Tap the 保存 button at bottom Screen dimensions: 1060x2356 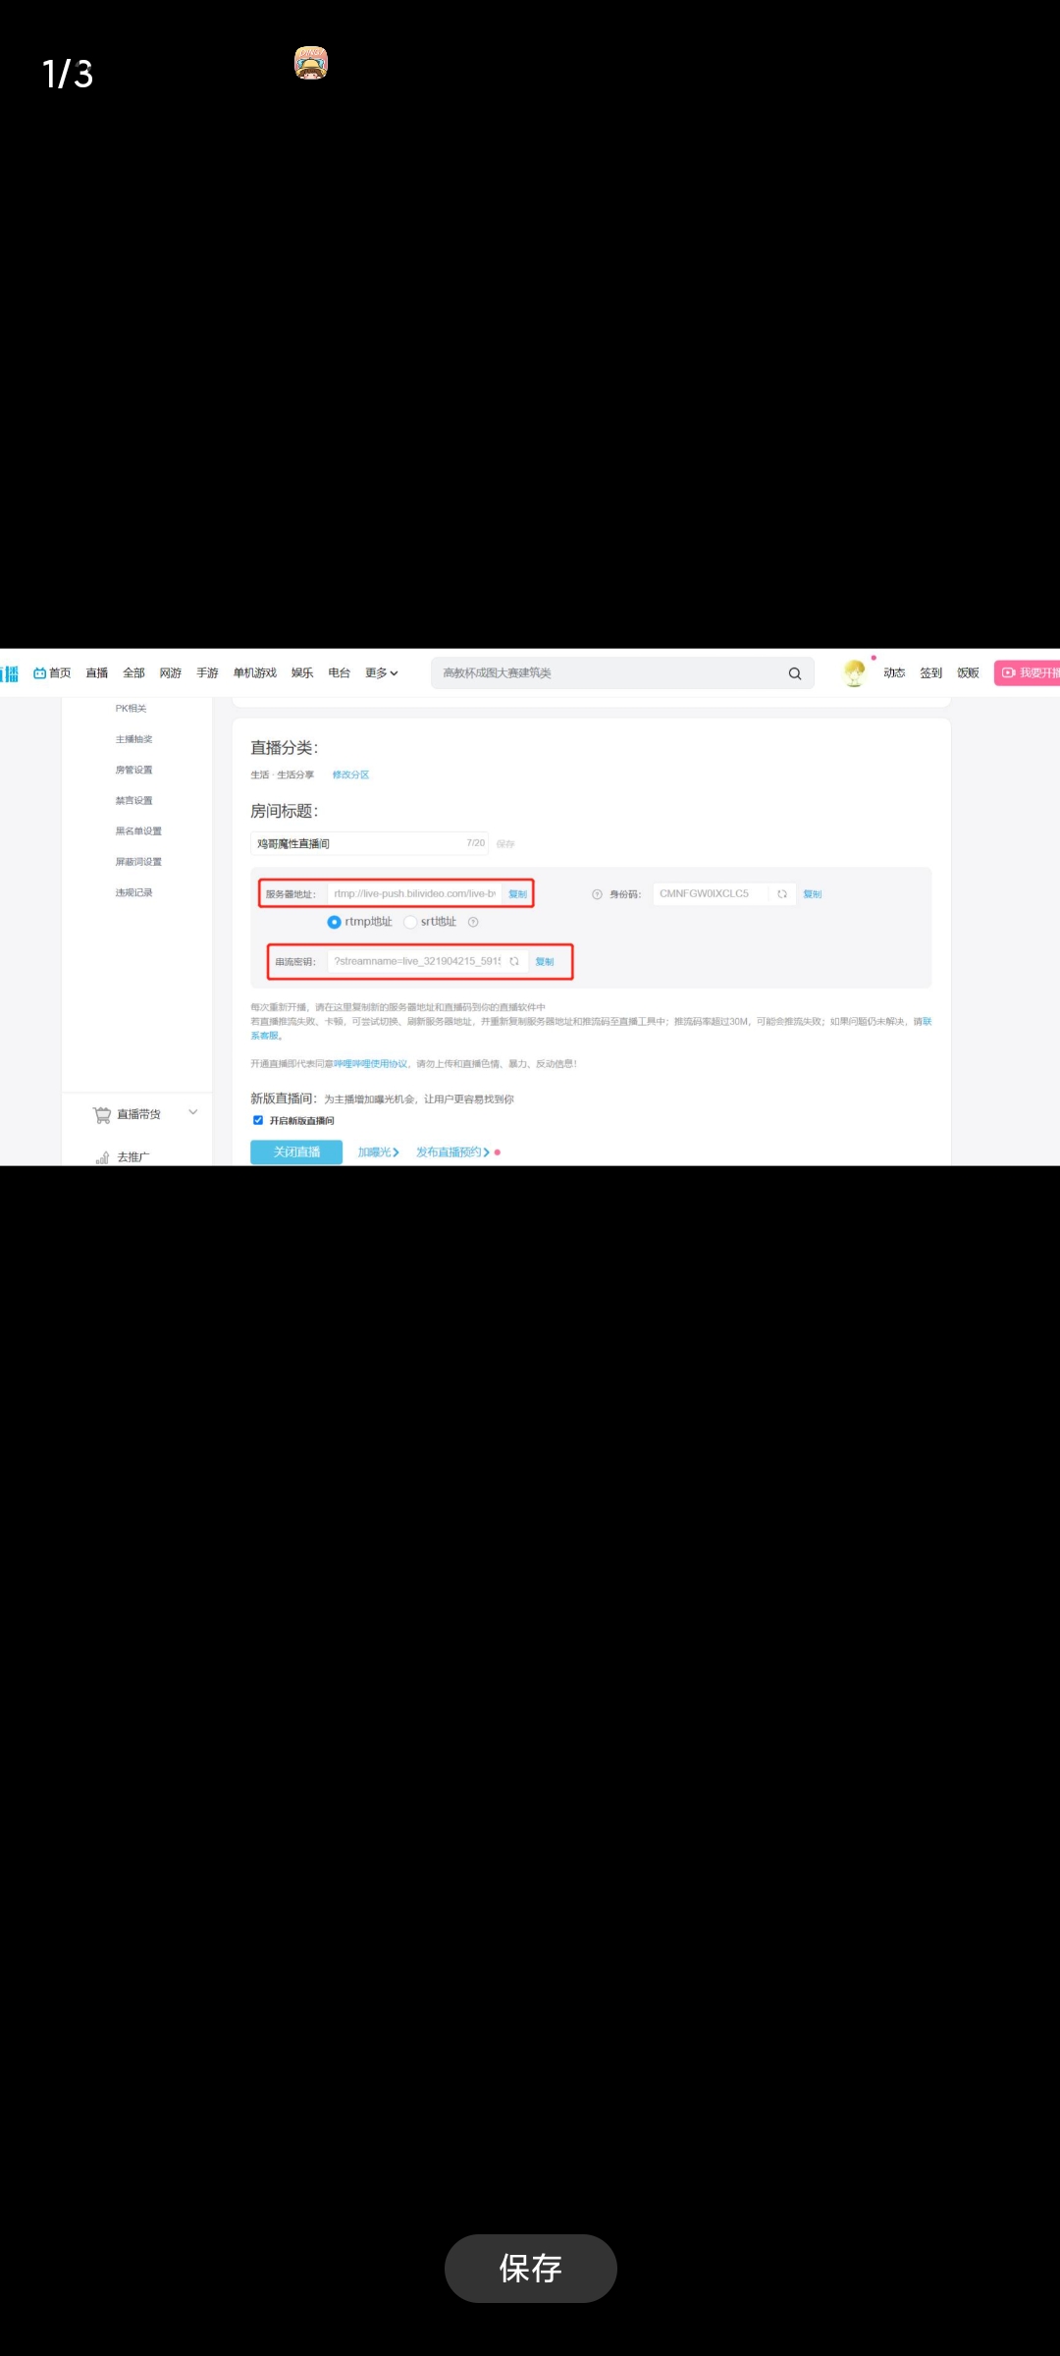(x=530, y=2268)
